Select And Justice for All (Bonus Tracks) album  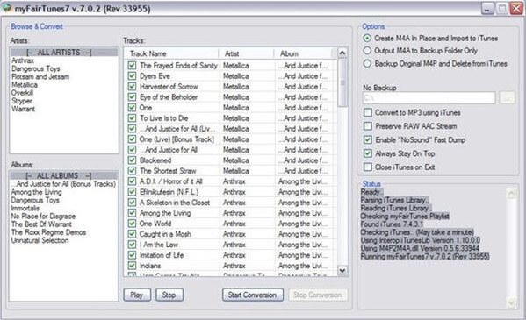click(x=64, y=184)
